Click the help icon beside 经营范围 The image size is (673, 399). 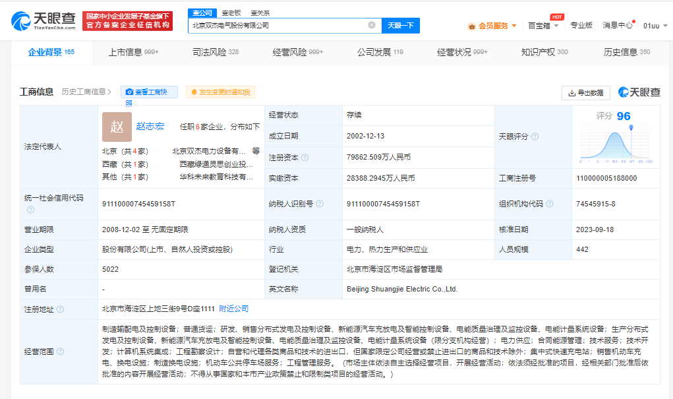61,352
